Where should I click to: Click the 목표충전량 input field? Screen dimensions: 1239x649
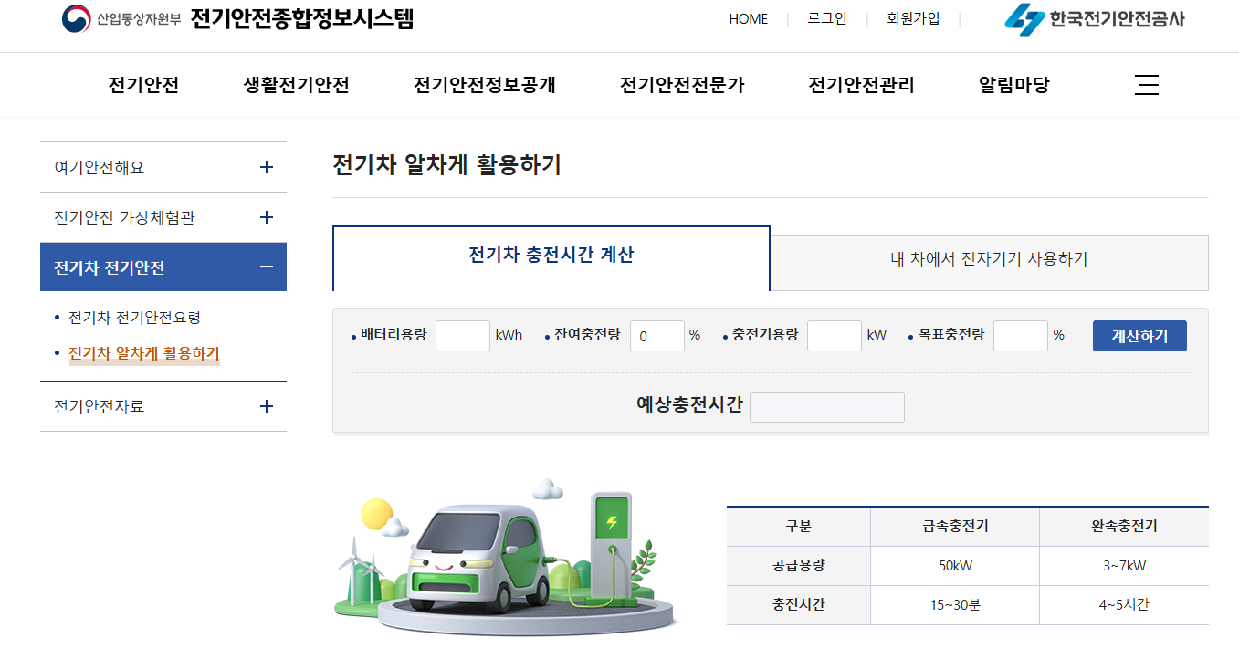click(1020, 335)
